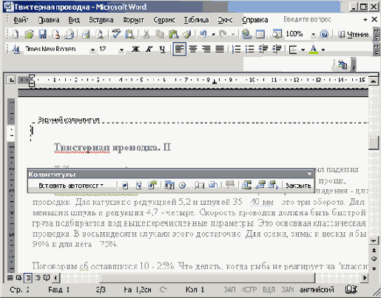Open the Файл menu
The width and height of the screenshot is (381, 298).
coord(21,20)
